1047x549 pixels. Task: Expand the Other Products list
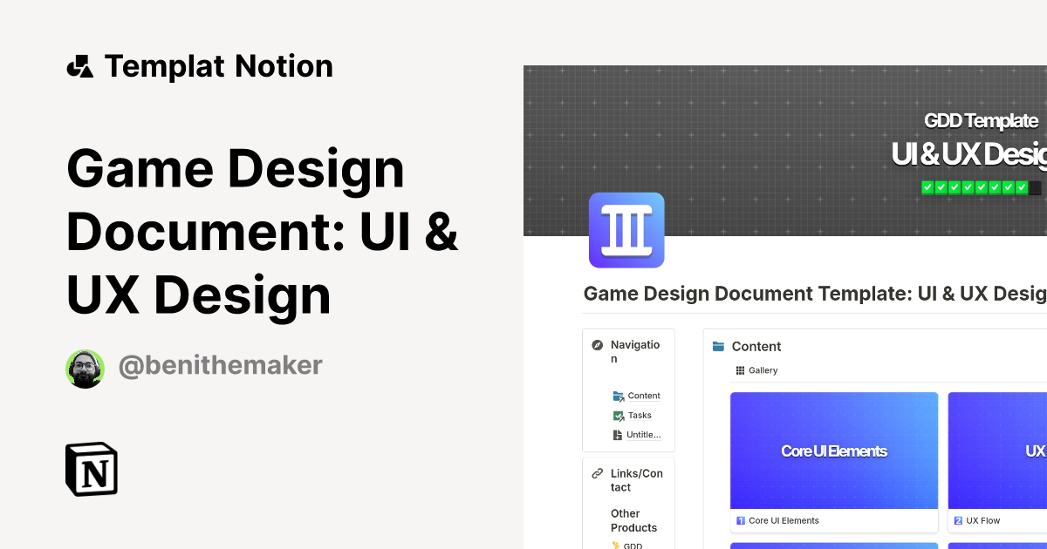pos(634,520)
